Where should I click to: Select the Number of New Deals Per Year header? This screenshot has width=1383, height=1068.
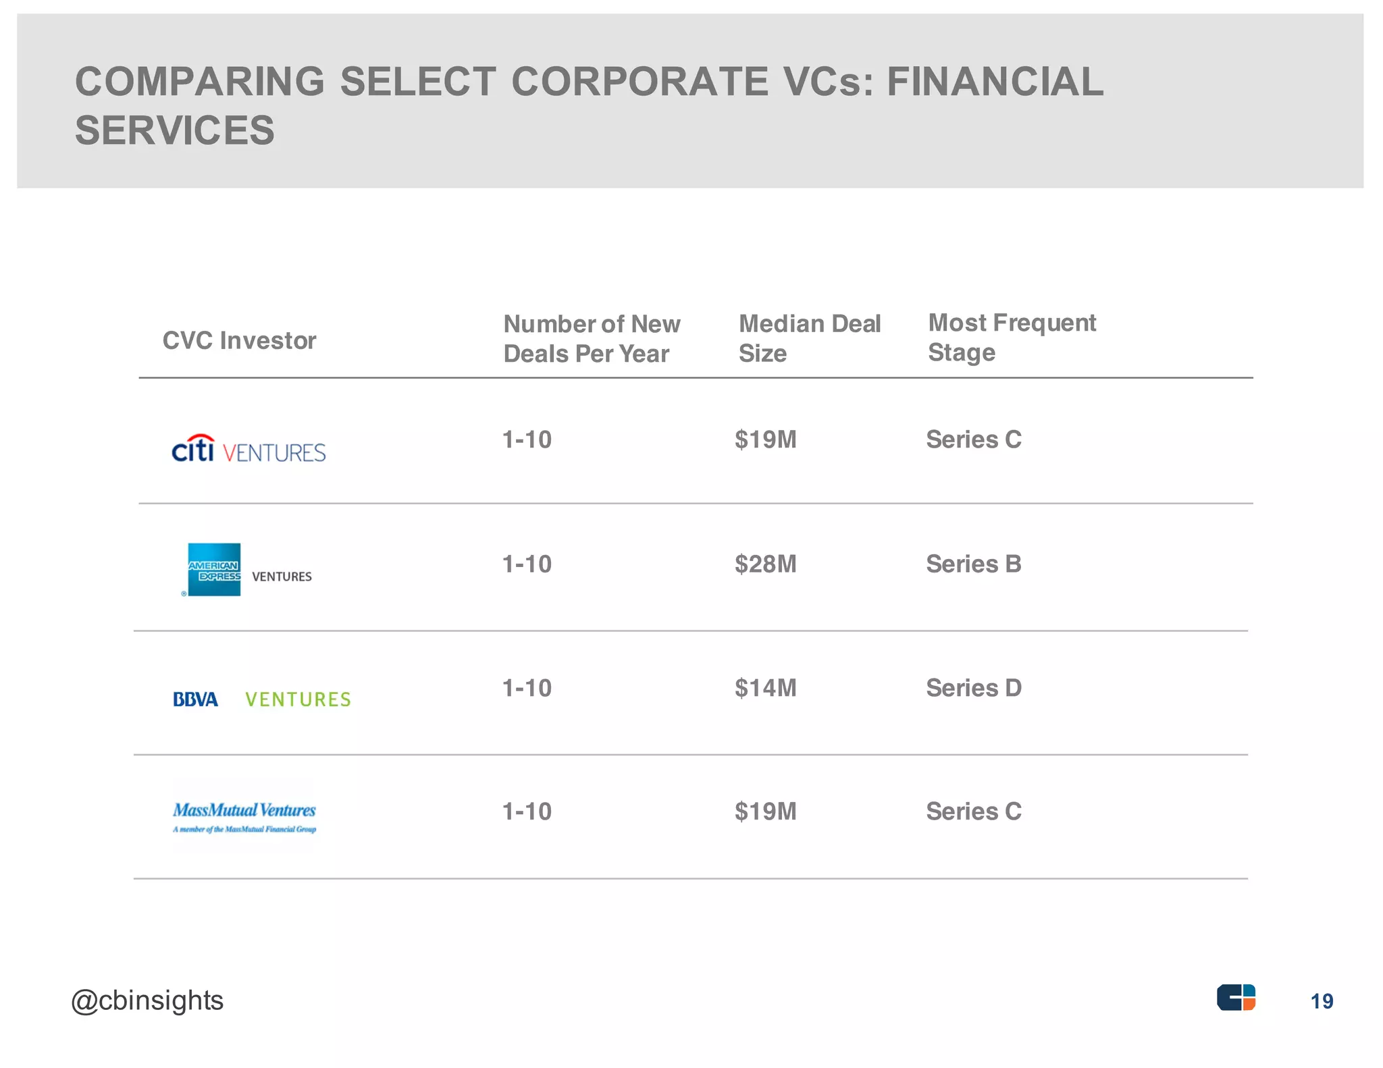tap(592, 338)
